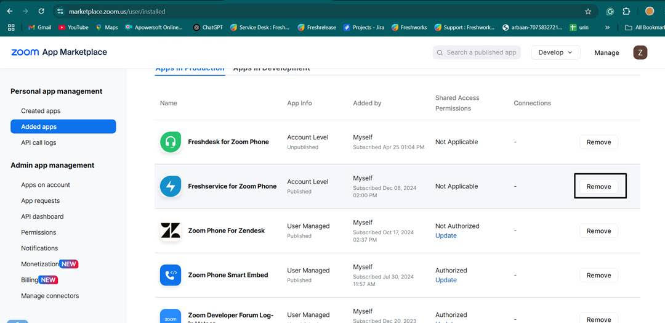Open the Support Freshwork bookmark
Viewport: 665px width, 323px height.
[465, 27]
